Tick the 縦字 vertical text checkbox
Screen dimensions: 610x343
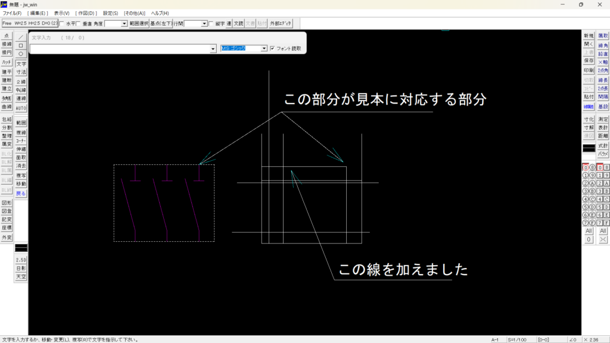point(211,24)
